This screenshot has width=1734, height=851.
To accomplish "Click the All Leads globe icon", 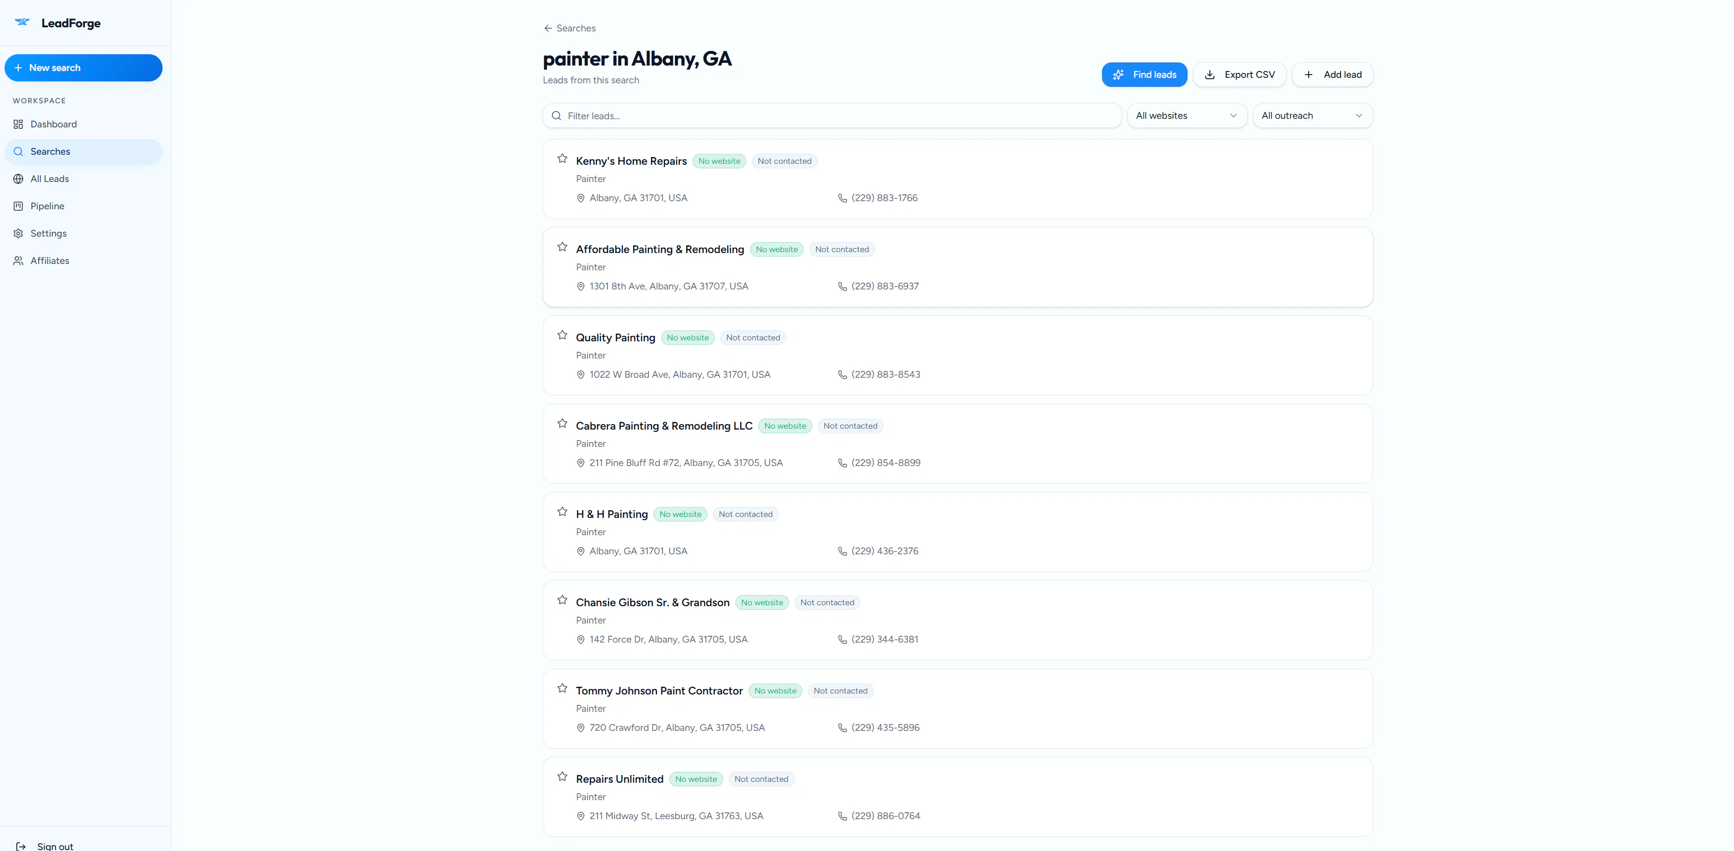I will tap(18, 179).
